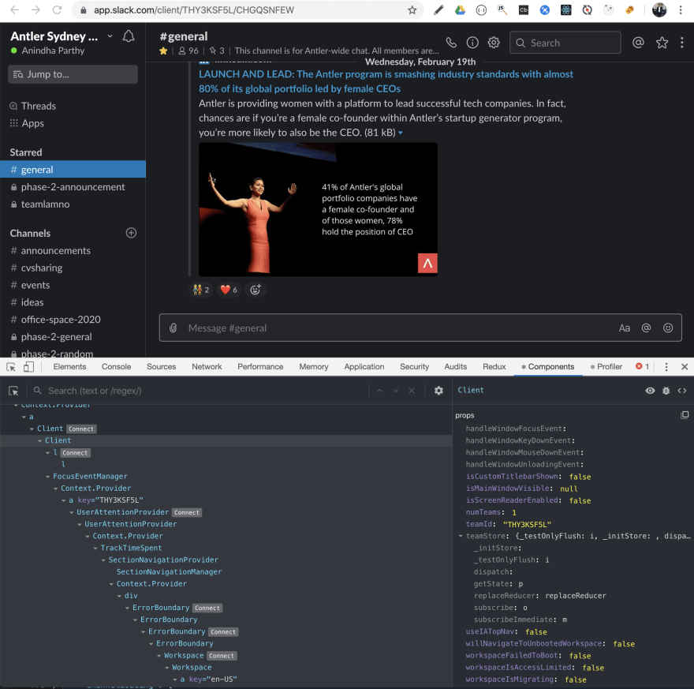Toggle the star on #general channel
Viewport: 694px width, 689px height.
163,51
